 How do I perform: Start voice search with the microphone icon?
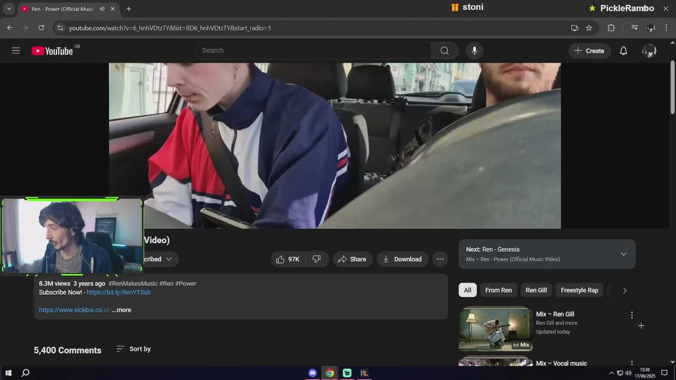[474, 51]
